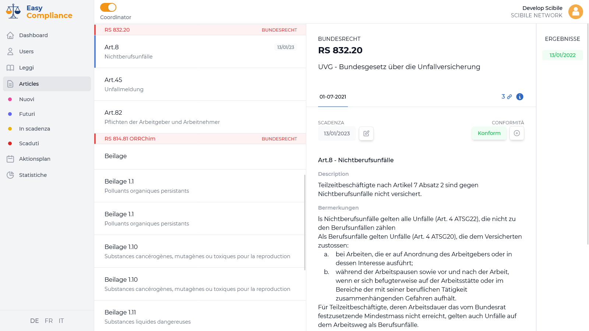Open the Dashboard from the sidebar
The height and width of the screenshot is (331, 589).
(x=33, y=35)
